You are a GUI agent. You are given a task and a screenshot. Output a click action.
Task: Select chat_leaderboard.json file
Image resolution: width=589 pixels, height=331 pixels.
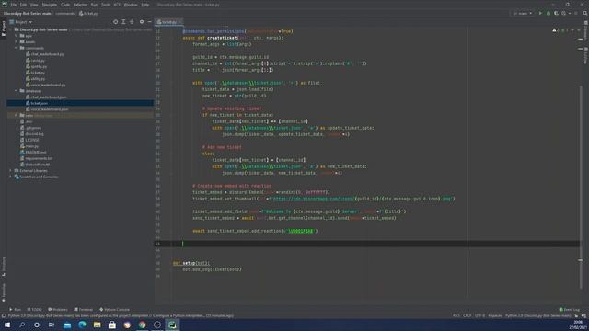click(49, 97)
